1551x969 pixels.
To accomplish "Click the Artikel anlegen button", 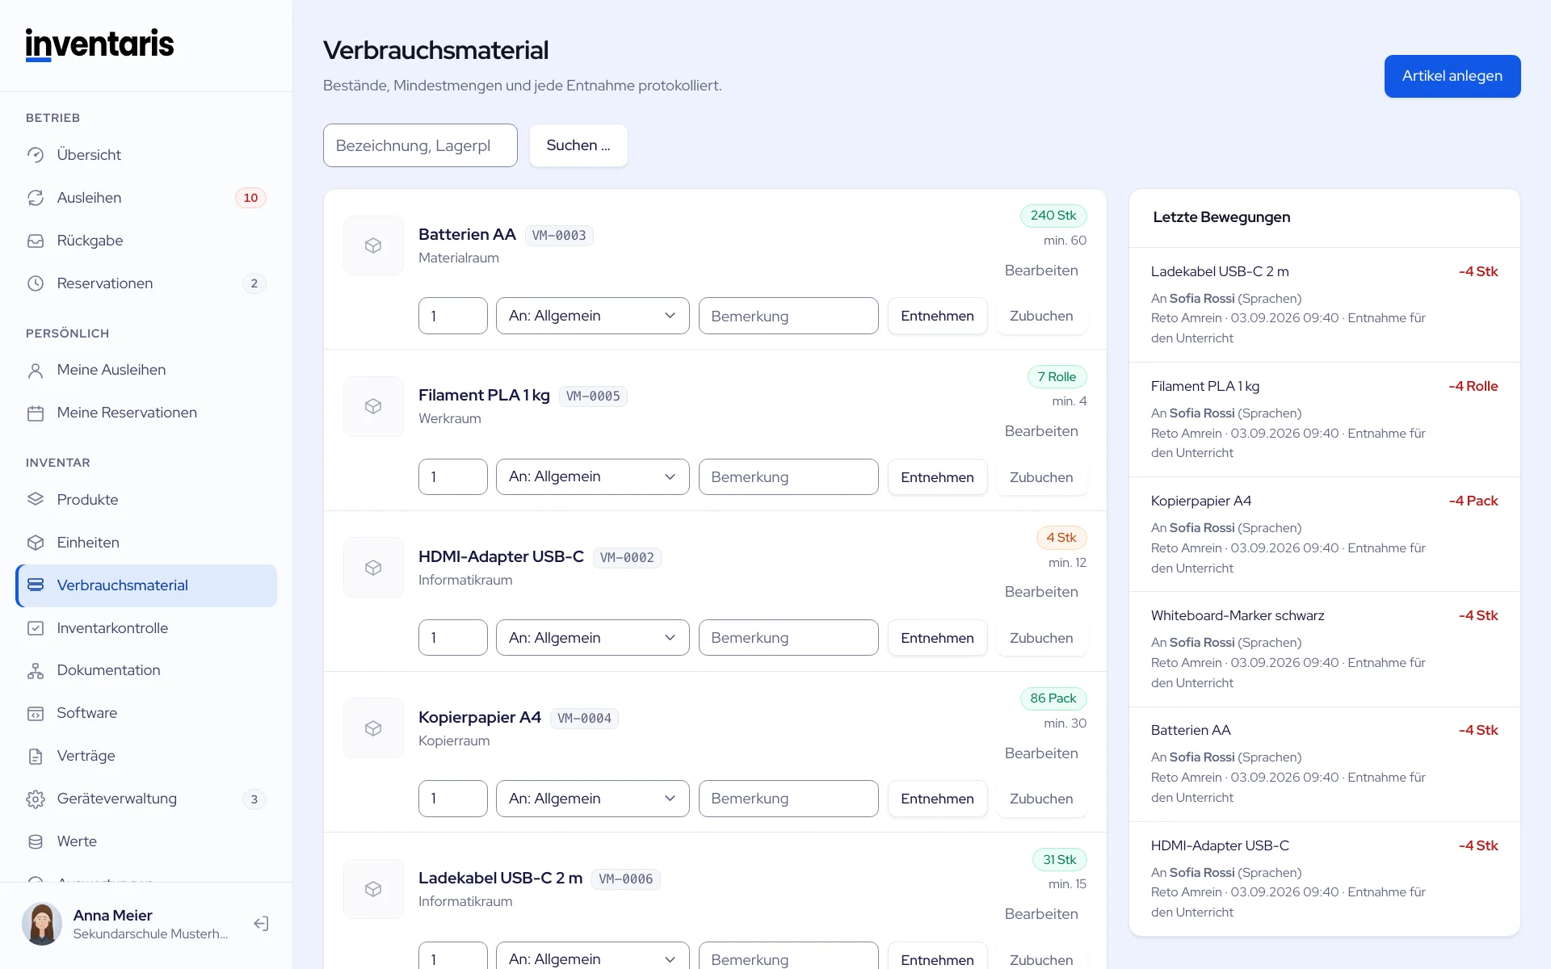I will tap(1452, 76).
